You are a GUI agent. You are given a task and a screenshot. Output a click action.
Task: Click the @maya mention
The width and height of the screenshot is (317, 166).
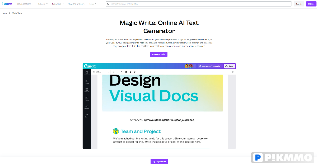tap(149, 120)
